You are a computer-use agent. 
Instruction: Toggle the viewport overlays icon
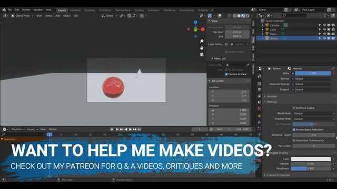(220, 16)
